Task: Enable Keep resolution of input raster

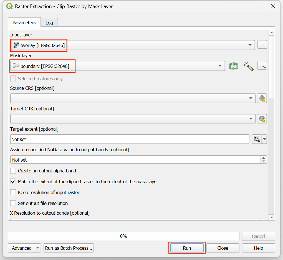Action: [x=13, y=192]
